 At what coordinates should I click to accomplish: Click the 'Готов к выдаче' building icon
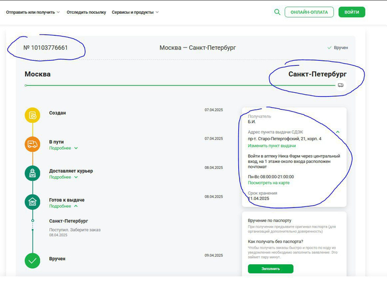pos(33,202)
